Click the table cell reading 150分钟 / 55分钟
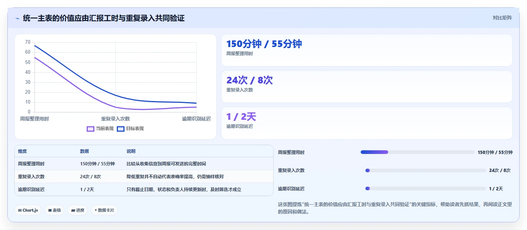The width and height of the screenshot is (527, 230). [97, 164]
